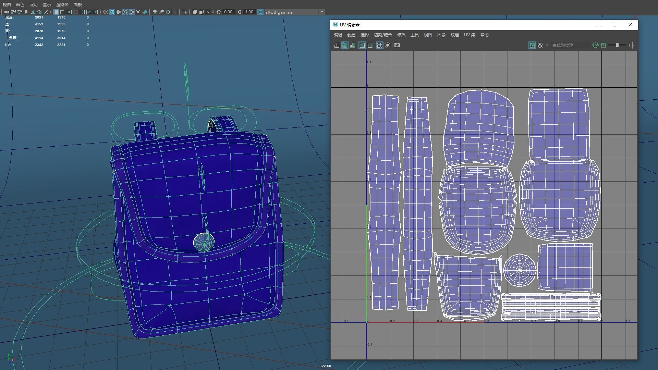
Task: Click the select camera icon
Action: tap(7, 12)
